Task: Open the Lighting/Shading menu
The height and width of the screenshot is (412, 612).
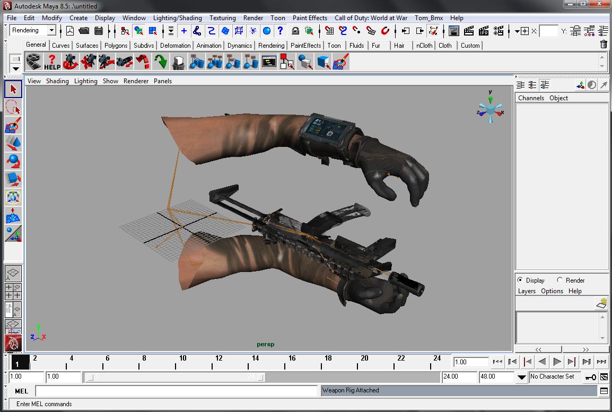Action: point(177,17)
